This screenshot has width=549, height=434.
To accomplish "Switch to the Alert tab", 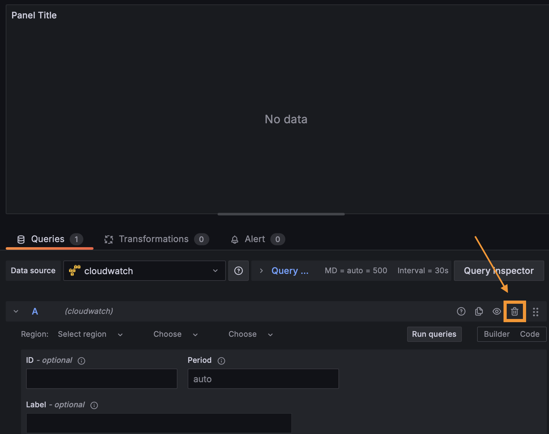I will point(258,239).
